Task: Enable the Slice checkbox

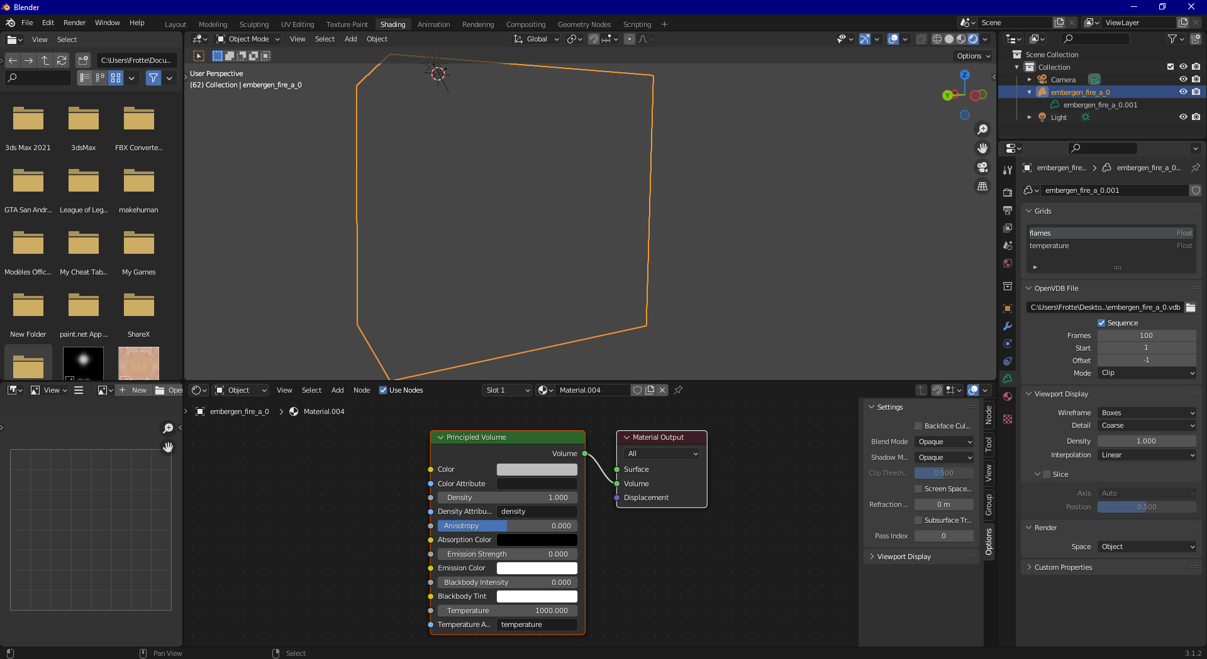Action: tap(1047, 474)
